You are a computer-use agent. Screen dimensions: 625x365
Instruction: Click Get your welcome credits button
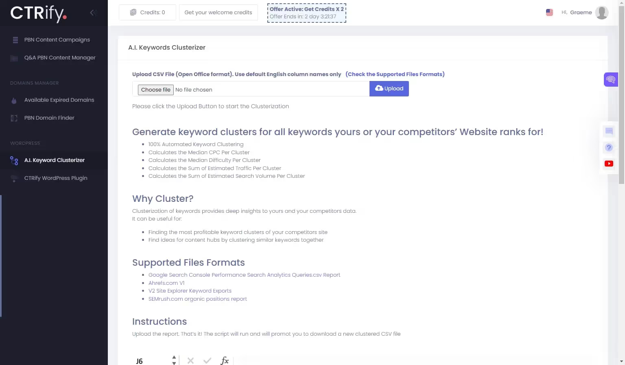point(218,12)
